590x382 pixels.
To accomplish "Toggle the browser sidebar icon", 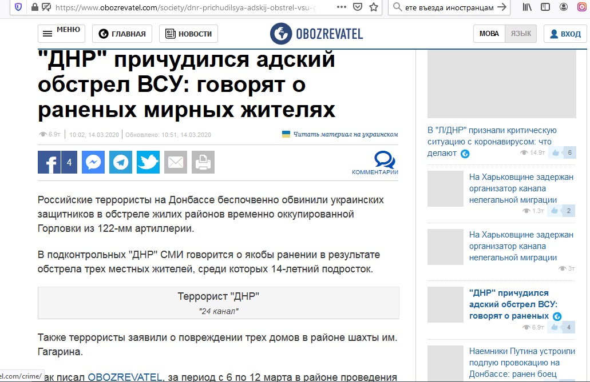I will pyautogui.click(x=545, y=7).
